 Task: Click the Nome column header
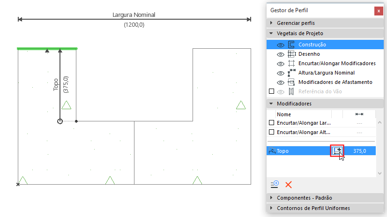click(x=284, y=114)
